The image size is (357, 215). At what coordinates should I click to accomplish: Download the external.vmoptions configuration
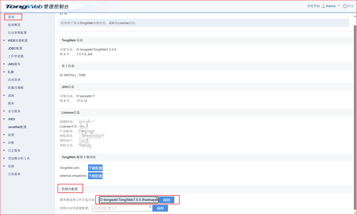tap(95, 176)
